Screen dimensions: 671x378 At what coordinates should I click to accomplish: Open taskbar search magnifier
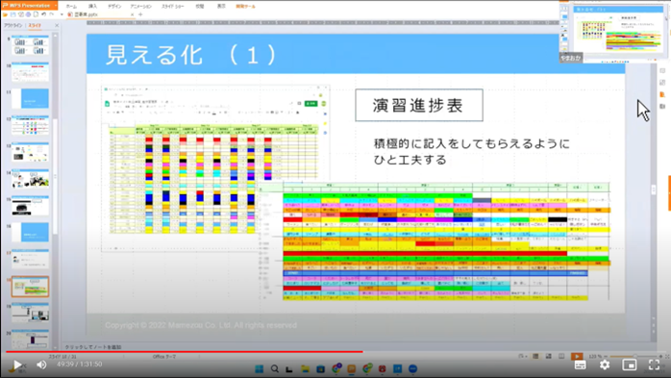[x=275, y=369]
